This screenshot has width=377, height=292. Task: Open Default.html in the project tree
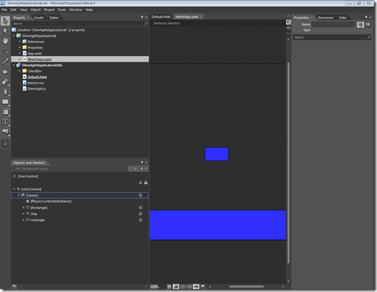37,77
